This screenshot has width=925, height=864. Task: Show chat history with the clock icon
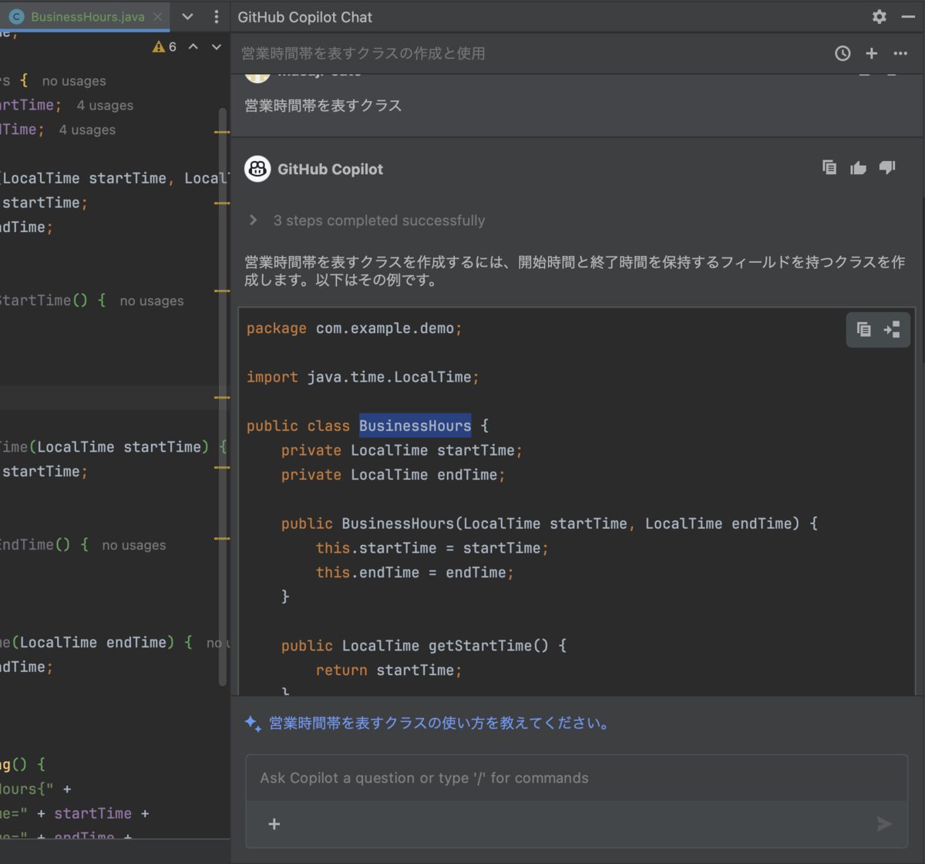click(x=843, y=53)
